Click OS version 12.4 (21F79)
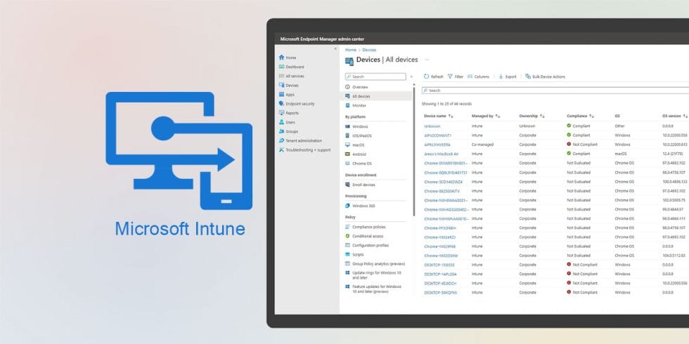Viewport: 689px width, 344px height. [673, 154]
